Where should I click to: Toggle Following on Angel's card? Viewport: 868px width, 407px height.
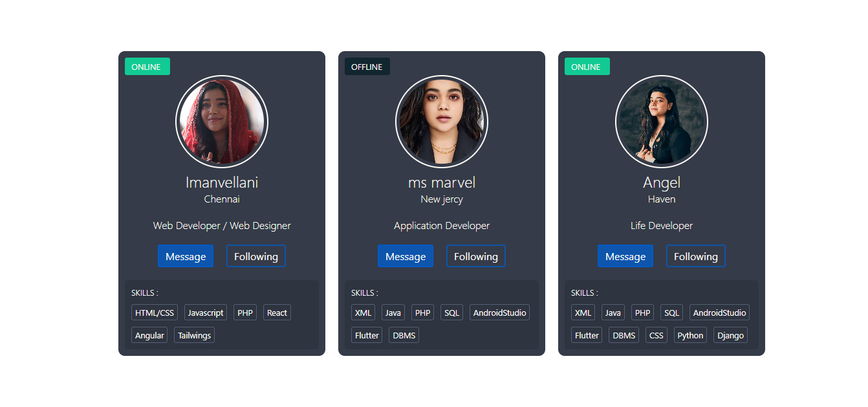point(696,256)
